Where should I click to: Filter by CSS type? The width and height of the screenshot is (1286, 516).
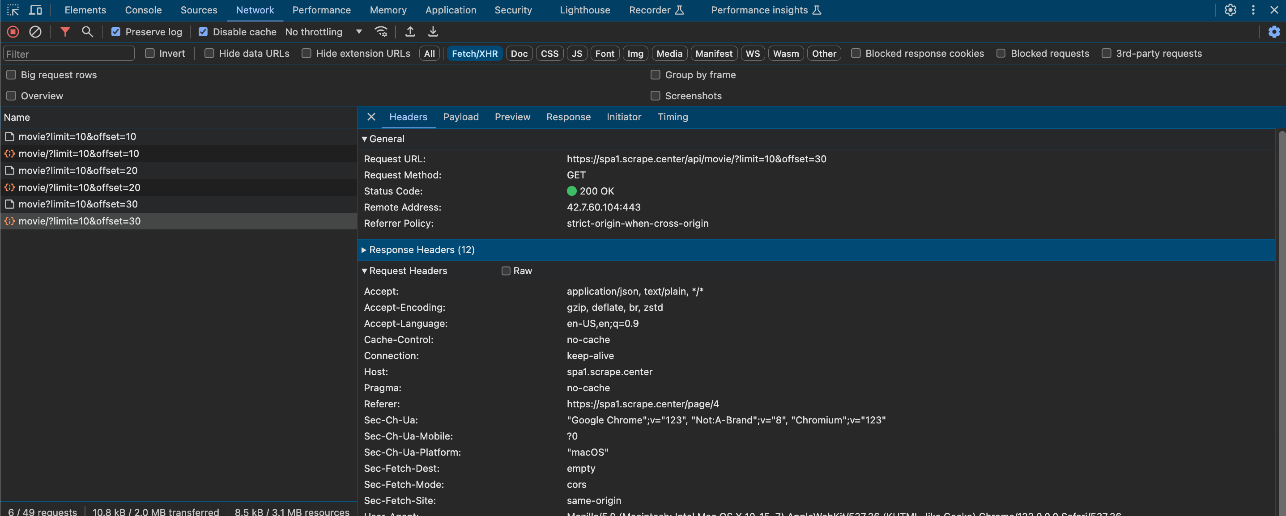(549, 53)
